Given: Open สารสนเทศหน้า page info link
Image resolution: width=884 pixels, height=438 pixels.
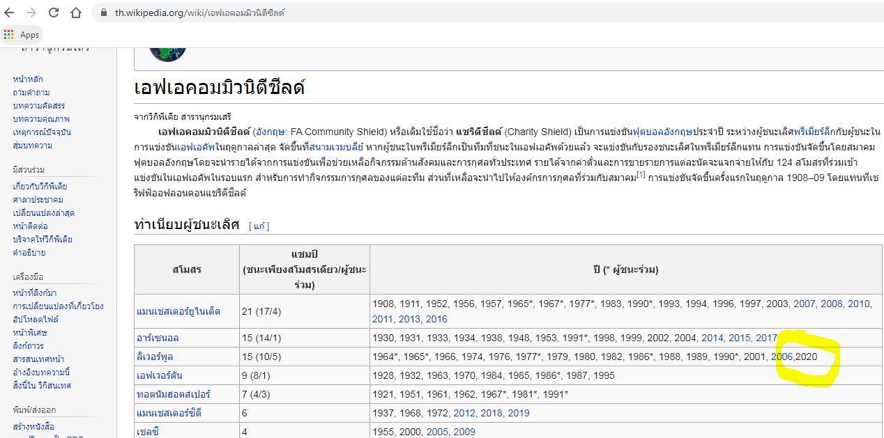Looking at the screenshot, I should coord(38,359).
